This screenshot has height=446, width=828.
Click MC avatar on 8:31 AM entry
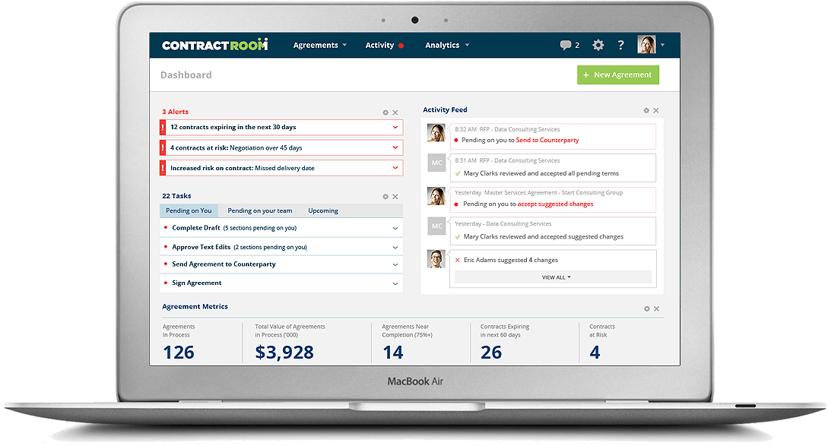(x=436, y=163)
